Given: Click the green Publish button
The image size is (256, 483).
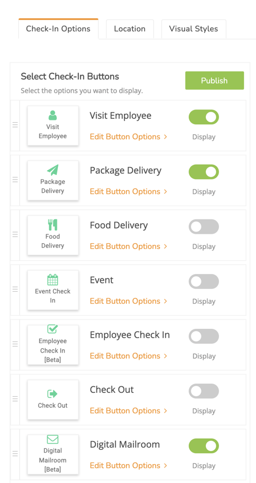Looking at the screenshot, I should [x=215, y=80].
